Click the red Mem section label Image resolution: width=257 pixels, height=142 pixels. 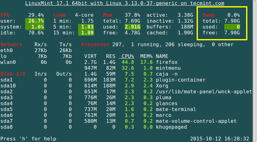(x=108, y=15)
